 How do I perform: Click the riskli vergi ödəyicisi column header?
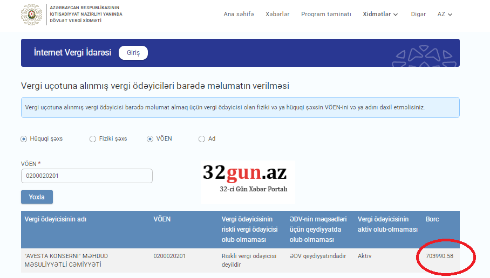(x=250, y=230)
